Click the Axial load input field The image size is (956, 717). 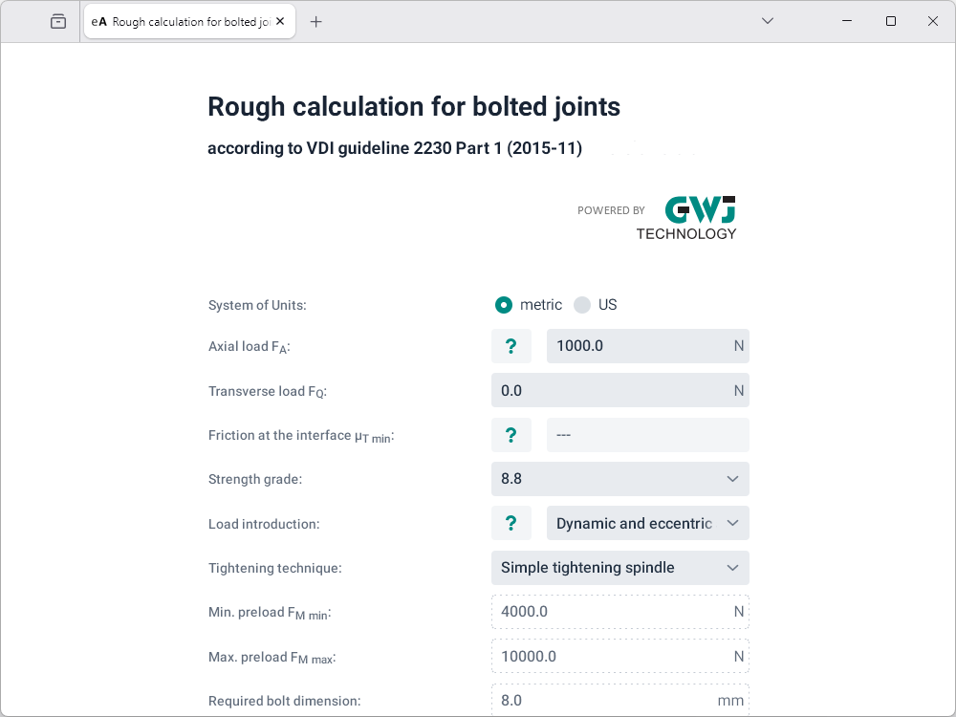636,346
